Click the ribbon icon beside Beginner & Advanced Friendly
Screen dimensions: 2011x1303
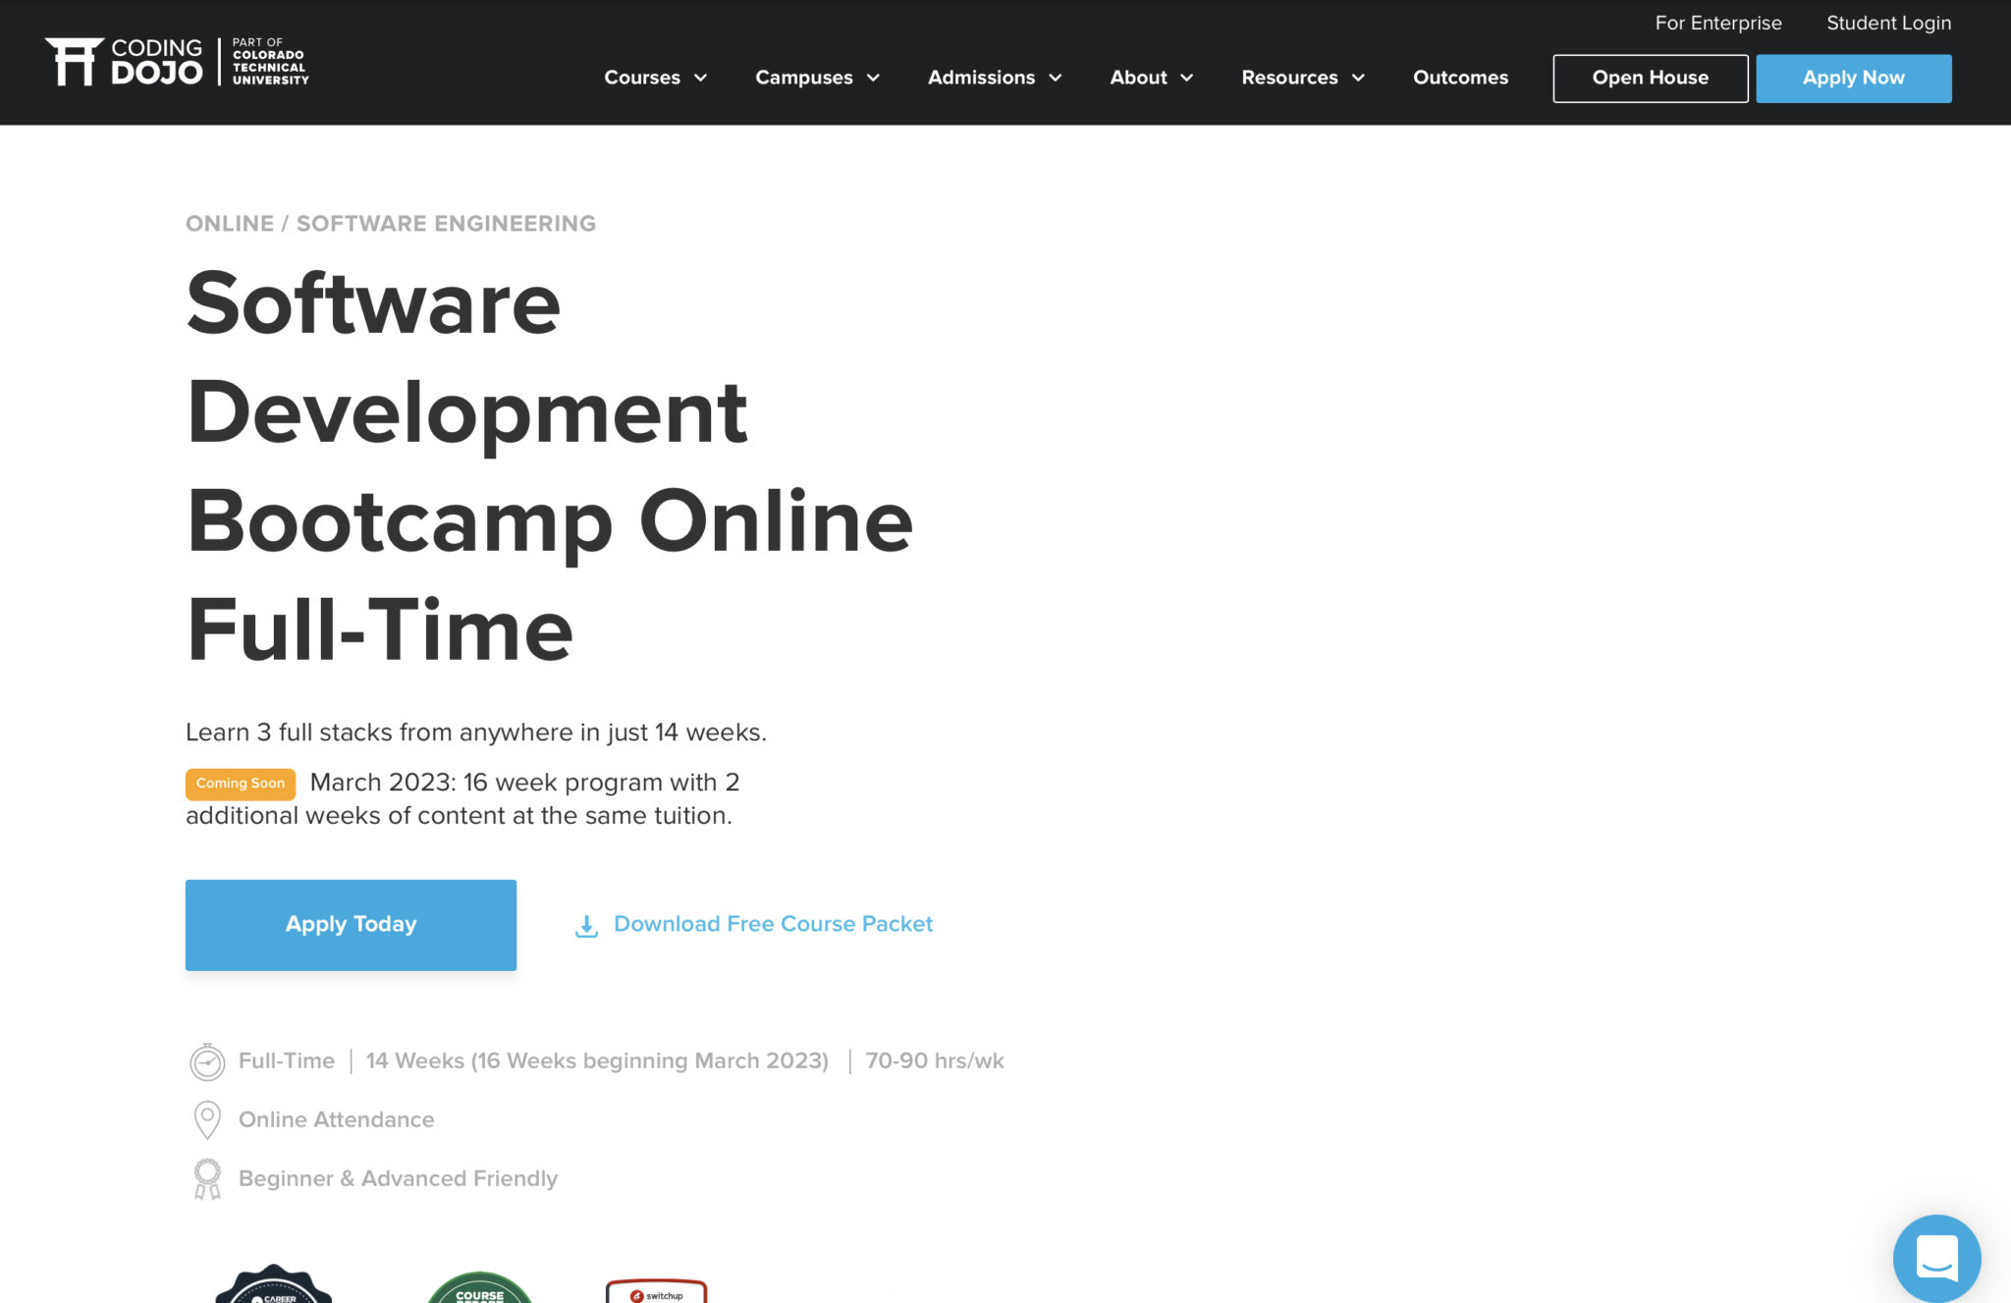tap(207, 1177)
